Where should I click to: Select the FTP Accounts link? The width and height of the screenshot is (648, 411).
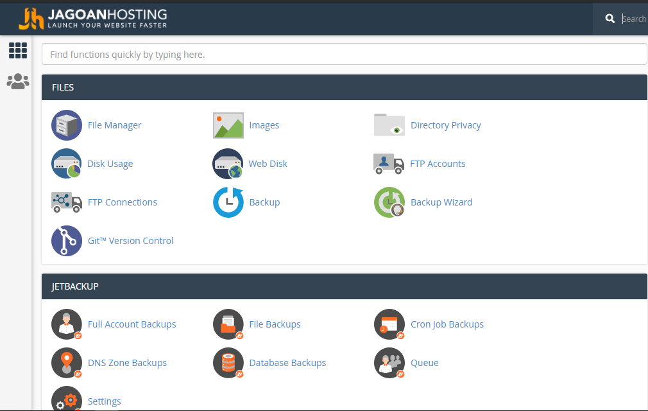(438, 164)
